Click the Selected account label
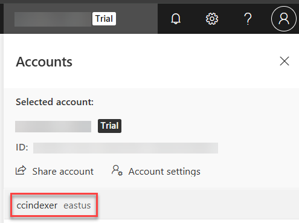The width and height of the screenshot is (299, 223). click(54, 102)
